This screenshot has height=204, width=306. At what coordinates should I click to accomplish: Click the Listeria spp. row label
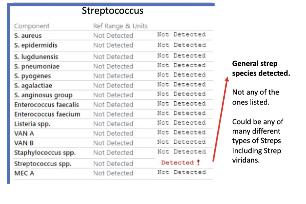point(32,124)
